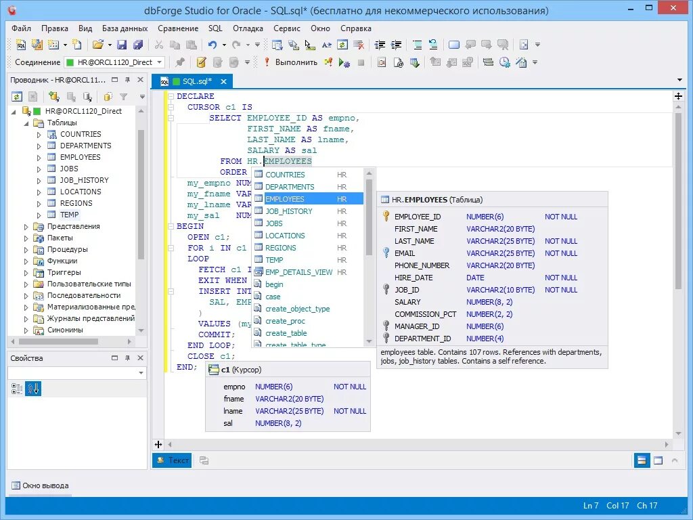Click the Cut scissors icon
Image resolution: width=693 pixels, height=520 pixels.
[158, 45]
